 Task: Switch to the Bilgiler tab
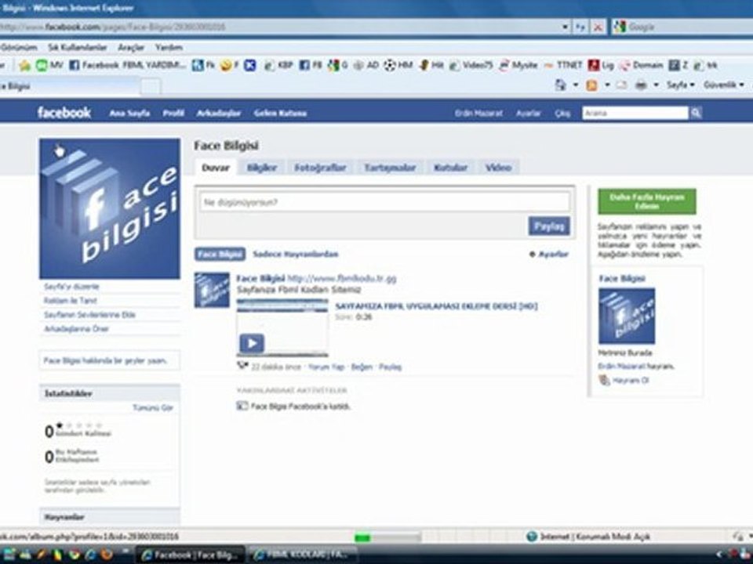pos(262,168)
